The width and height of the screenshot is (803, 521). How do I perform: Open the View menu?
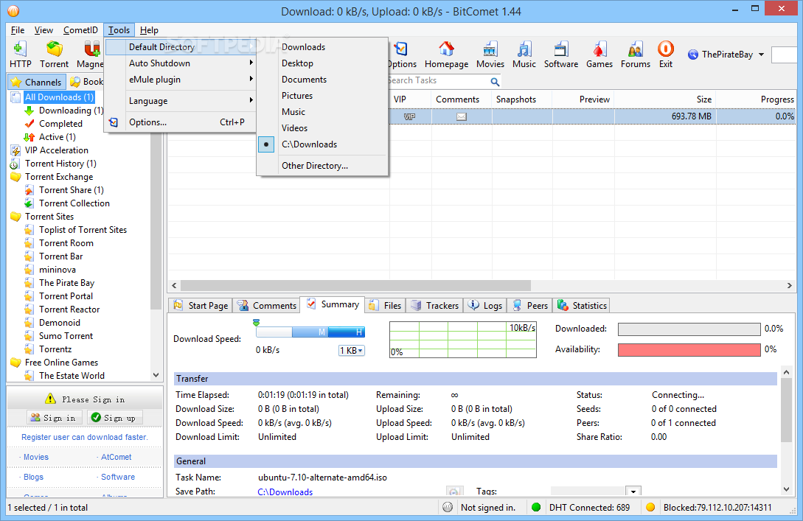44,30
